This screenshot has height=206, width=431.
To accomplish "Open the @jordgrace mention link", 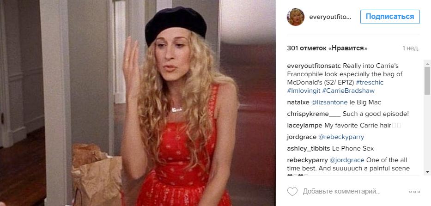I will click(x=347, y=160).
